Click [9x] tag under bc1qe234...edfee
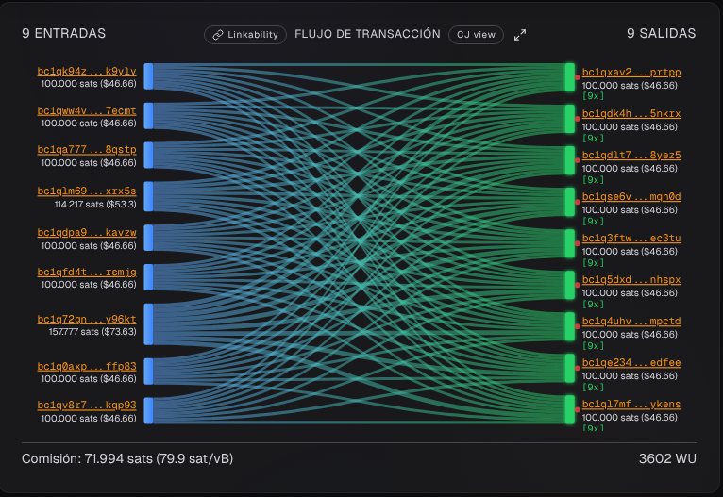723x497 pixels. [x=593, y=387]
